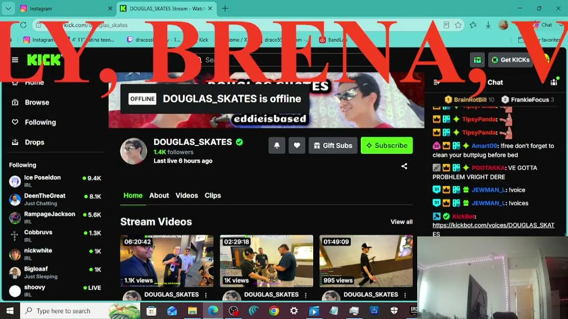Open shoovy's live channel in Following list

(x=55, y=291)
